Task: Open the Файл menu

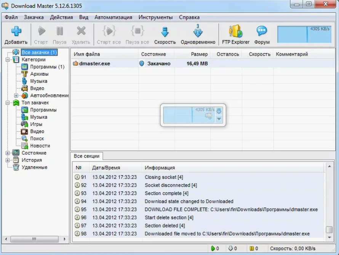Action: (11, 17)
